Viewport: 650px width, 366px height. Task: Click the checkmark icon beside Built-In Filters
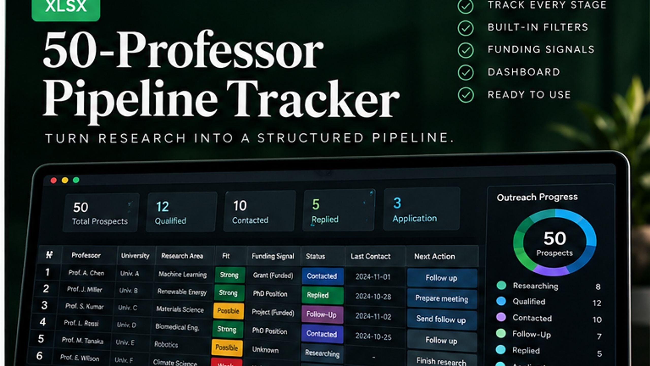tap(465, 28)
